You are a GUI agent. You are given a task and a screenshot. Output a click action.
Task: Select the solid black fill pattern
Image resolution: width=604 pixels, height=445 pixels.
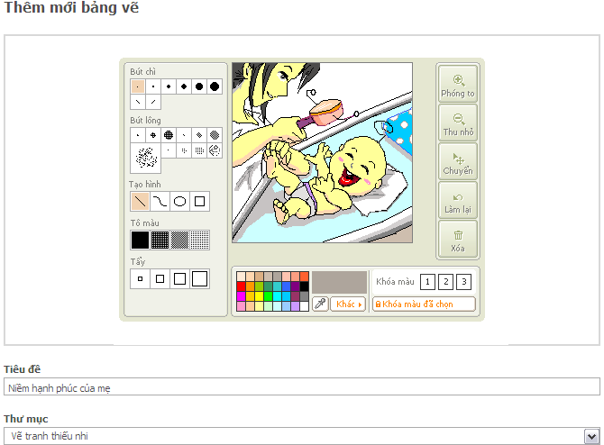pos(140,240)
